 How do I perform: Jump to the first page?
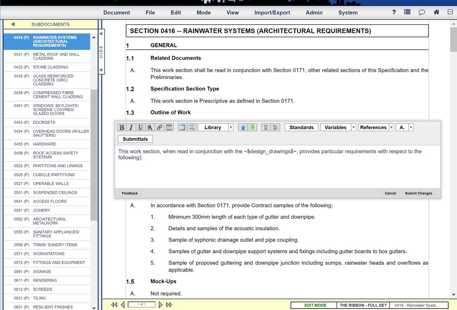114,305
